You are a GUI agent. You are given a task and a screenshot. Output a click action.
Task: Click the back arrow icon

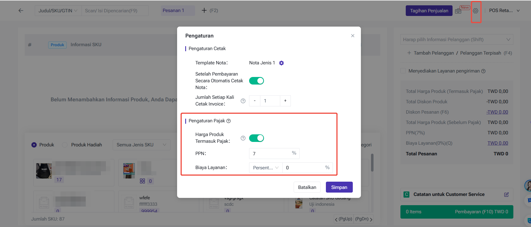(21, 11)
